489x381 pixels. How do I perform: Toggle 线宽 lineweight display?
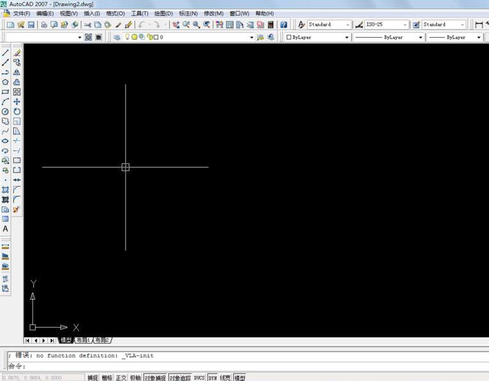(225, 378)
